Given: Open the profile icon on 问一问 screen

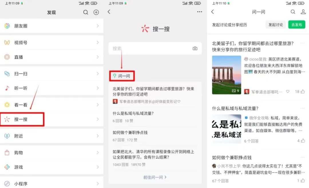Looking at the screenshot, I should [303, 12].
